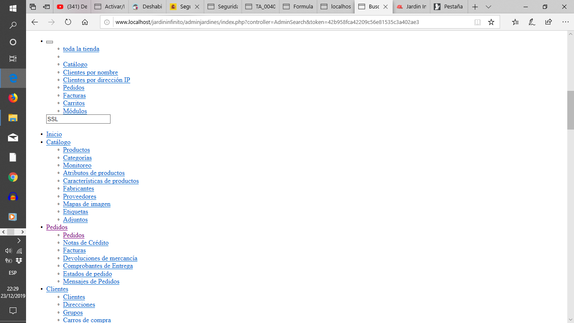Open Firefox from taskbar
Viewport: 574px width, 323px height.
coord(13,98)
